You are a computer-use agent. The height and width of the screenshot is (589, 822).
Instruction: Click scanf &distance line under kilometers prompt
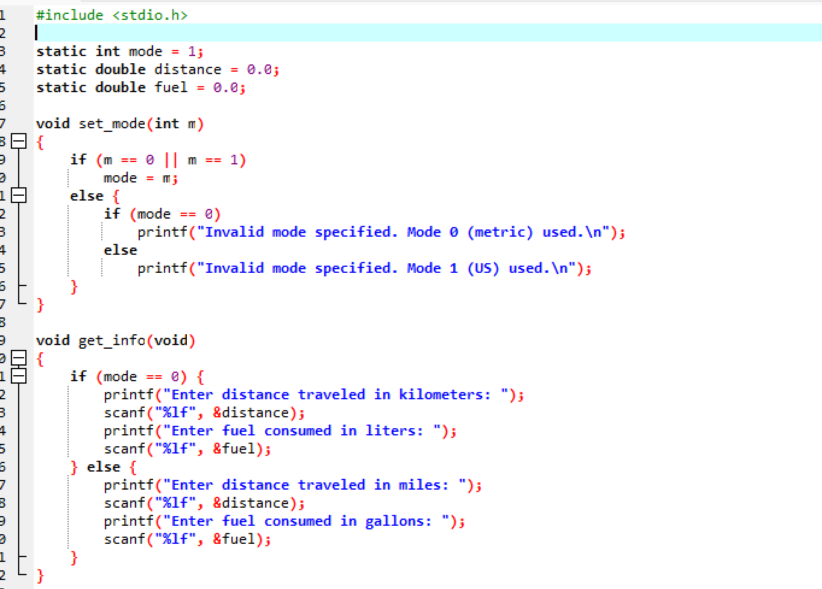pos(204,413)
